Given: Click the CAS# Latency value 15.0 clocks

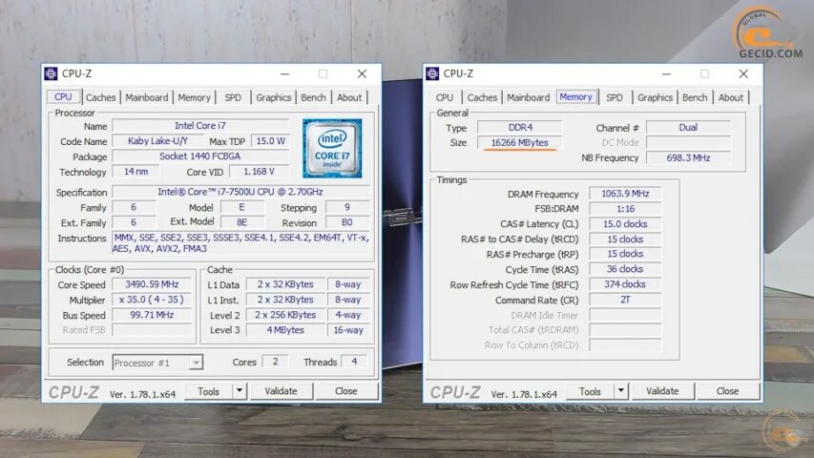Looking at the screenshot, I should point(626,224).
